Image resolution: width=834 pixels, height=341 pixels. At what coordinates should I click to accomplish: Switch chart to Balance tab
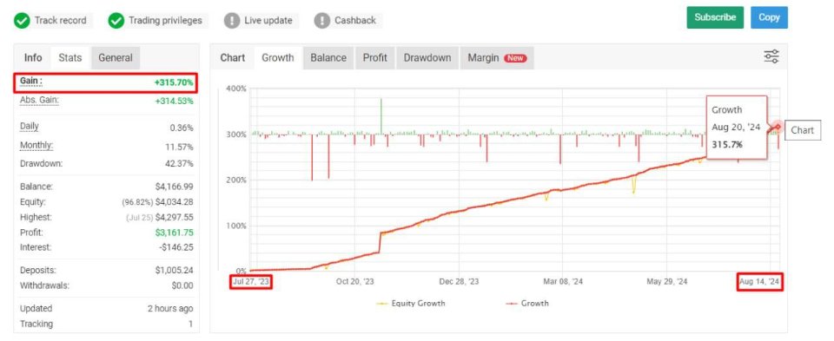(328, 58)
